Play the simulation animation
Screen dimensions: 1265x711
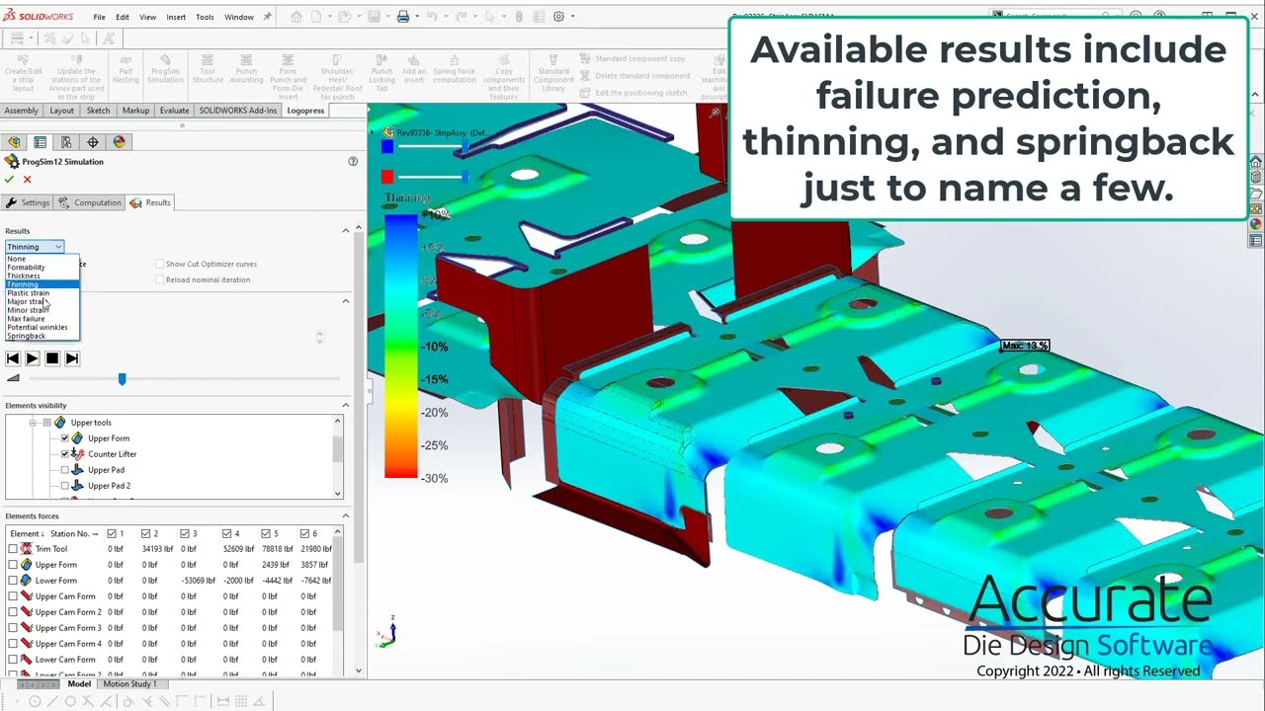33,358
